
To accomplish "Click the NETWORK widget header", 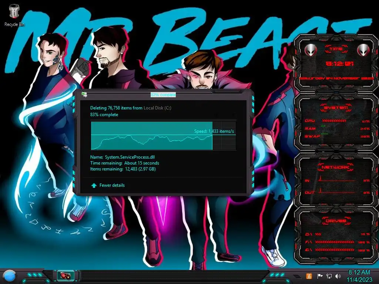I will pyautogui.click(x=335, y=167).
